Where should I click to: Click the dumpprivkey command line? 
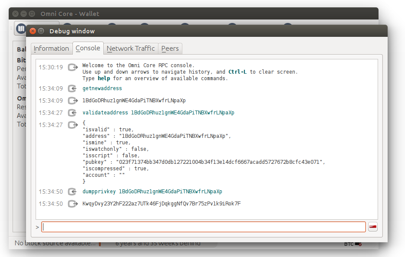click(152, 192)
